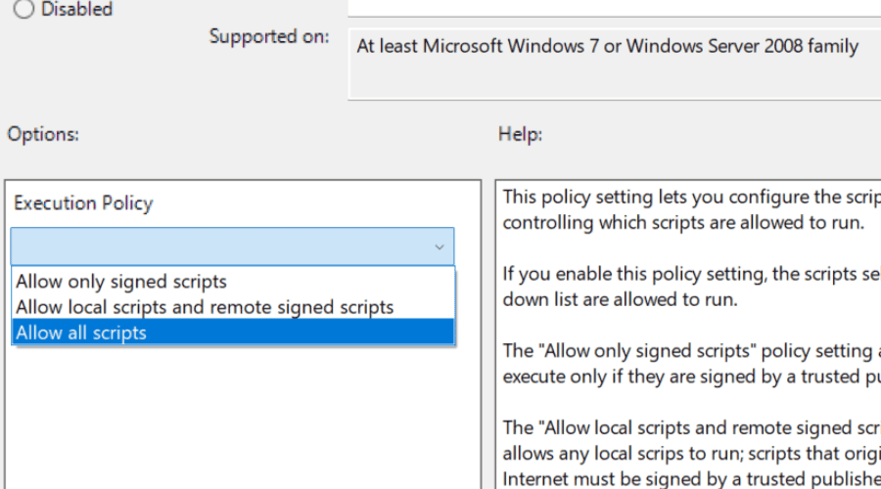Click the "Disabled" label text
This screenshot has height=489, width=881.
click(76, 9)
